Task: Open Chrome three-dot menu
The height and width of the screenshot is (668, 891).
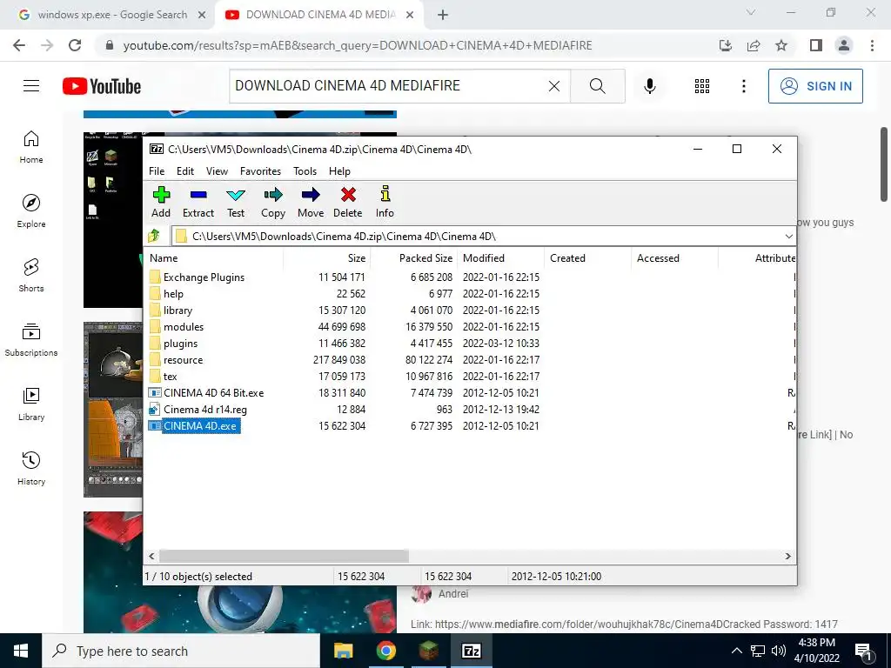Action: [x=872, y=45]
